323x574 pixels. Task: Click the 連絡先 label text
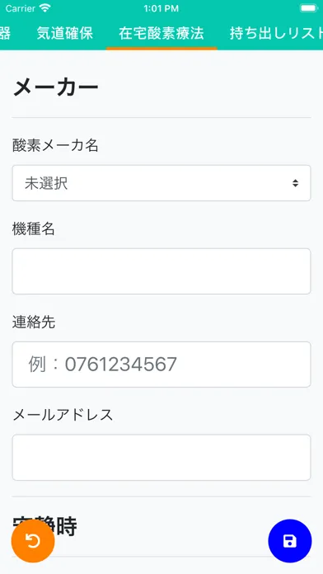pos(34,322)
